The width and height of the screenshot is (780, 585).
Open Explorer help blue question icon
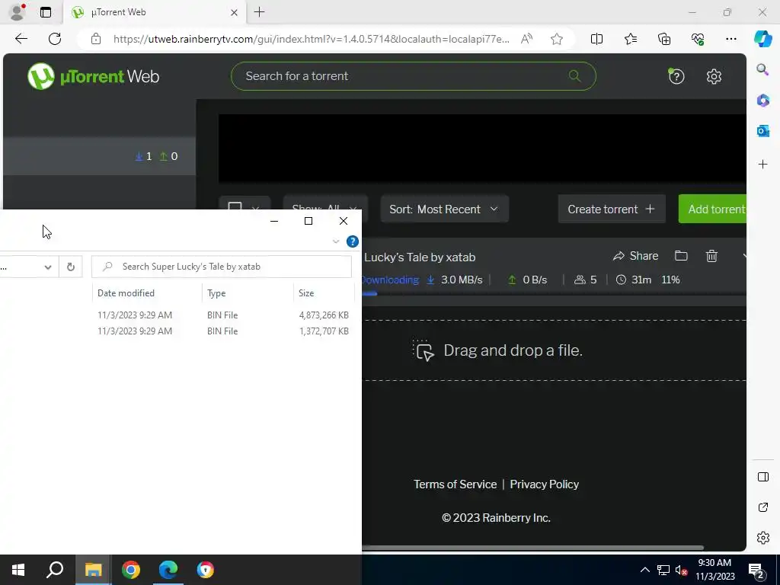pos(352,241)
